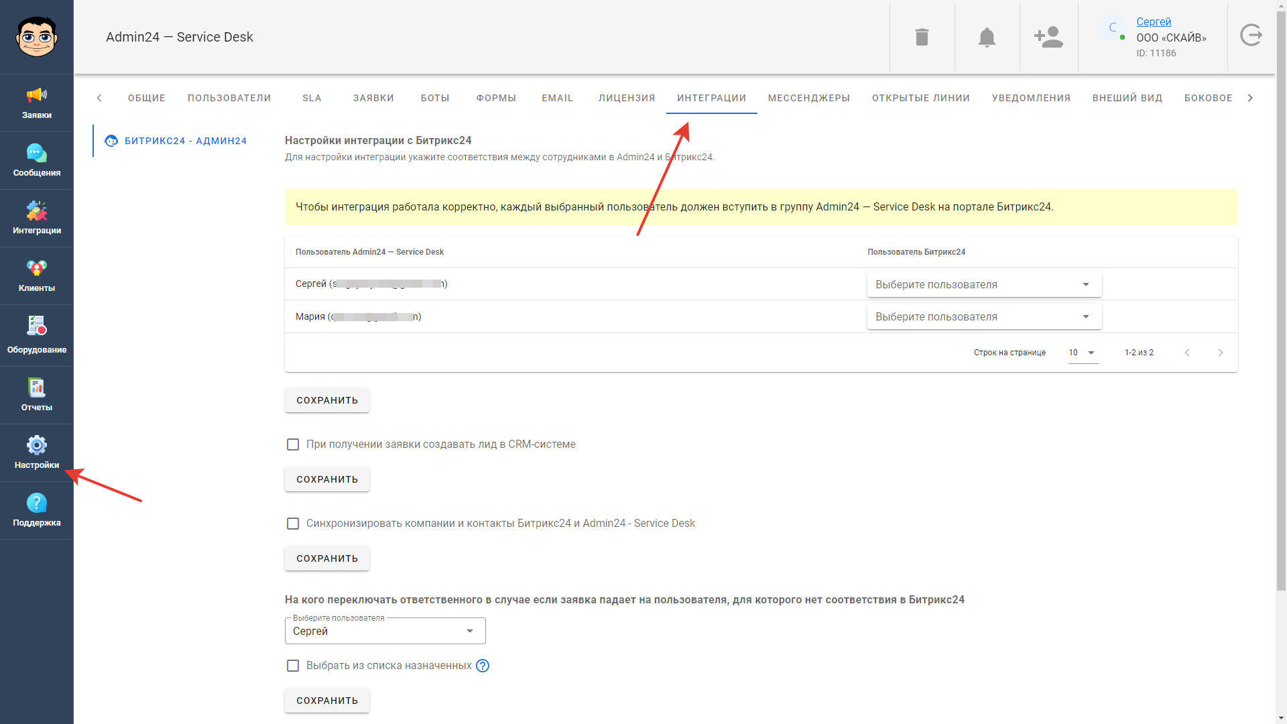Check Выбрать из списка назначенных option
Viewport: 1287px width, 724px height.
point(293,666)
